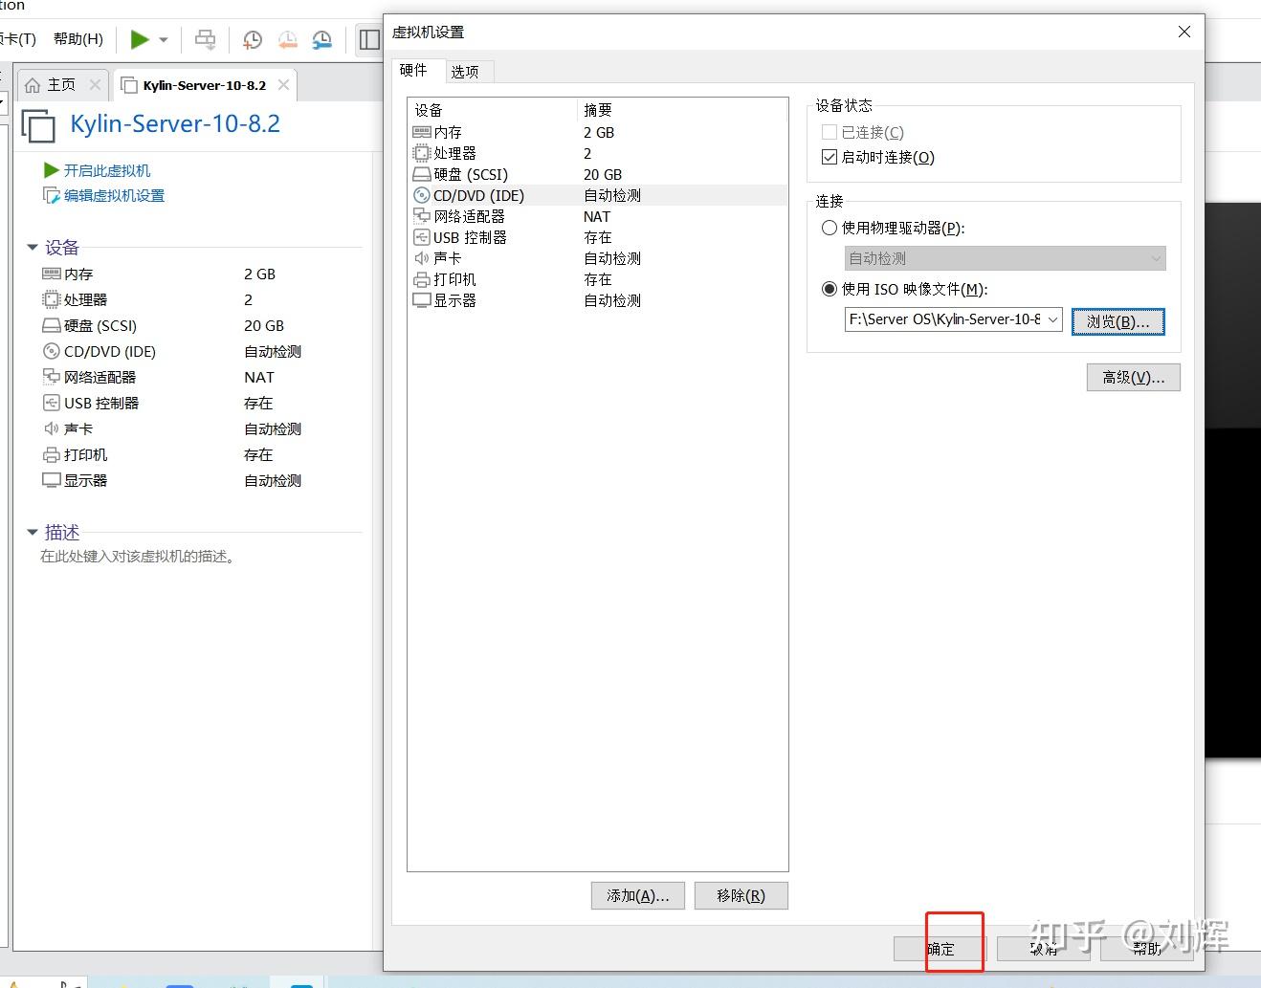Image resolution: width=1261 pixels, height=988 pixels.
Task: Click 声卡 speaker icon in main window list
Action: (52, 428)
